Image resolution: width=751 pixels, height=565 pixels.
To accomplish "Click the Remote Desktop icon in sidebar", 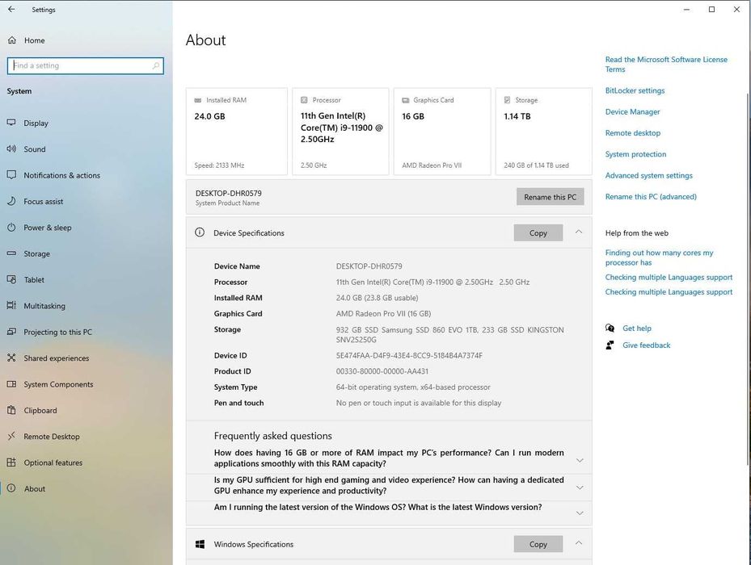I will pos(11,436).
